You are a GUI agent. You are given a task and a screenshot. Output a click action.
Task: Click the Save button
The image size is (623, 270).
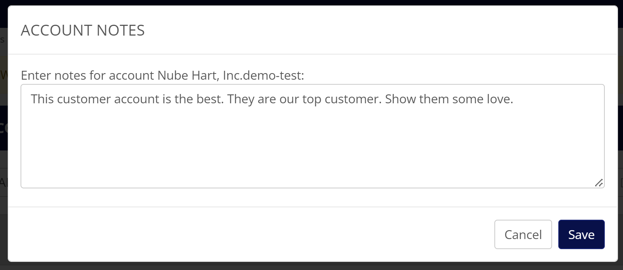[581, 234]
